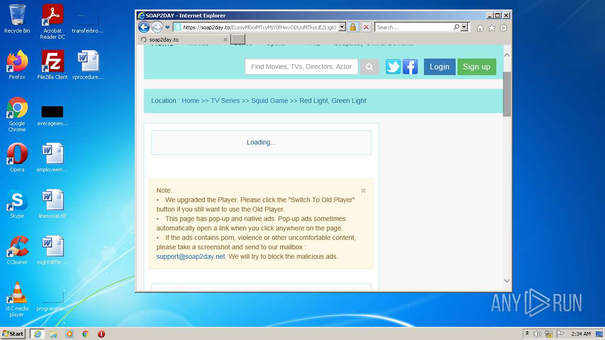Open Windows Explorer folder taskbar icon
Image resolution: width=605 pixels, height=340 pixels.
point(53,334)
